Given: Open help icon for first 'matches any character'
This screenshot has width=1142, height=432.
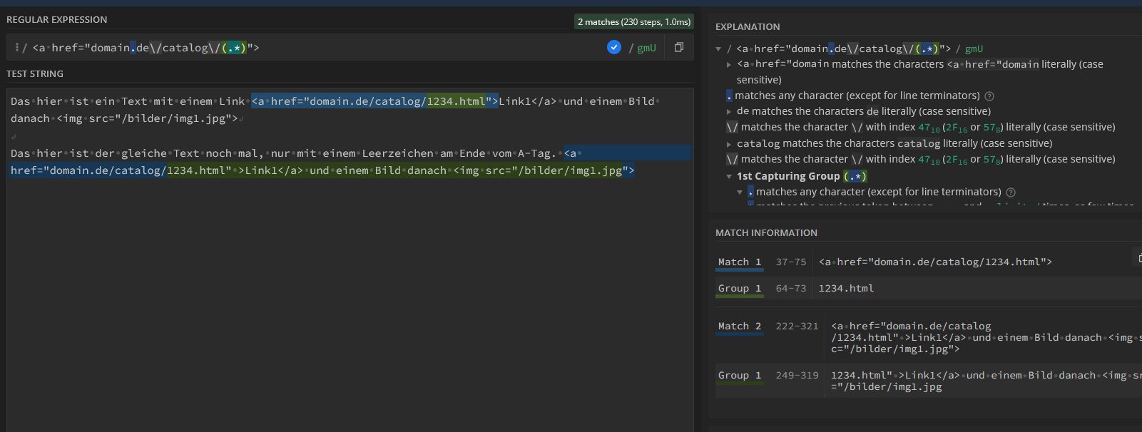Looking at the screenshot, I should coord(989,96).
